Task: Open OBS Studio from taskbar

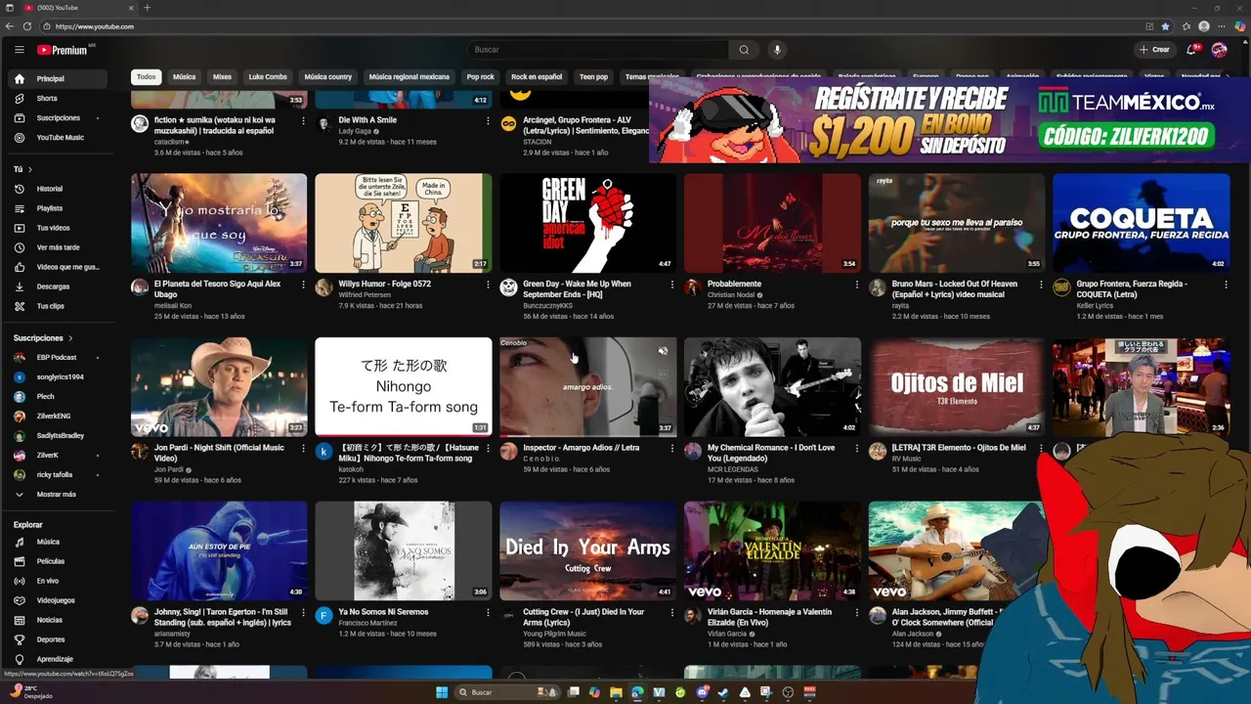Action: (x=788, y=692)
